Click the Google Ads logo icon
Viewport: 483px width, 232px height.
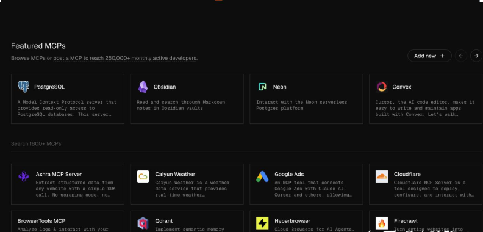pyautogui.click(x=262, y=176)
